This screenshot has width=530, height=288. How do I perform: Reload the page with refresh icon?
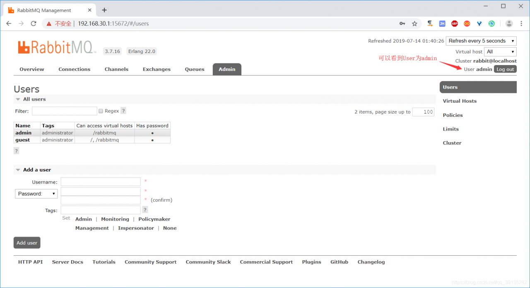click(x=34, y=24)
